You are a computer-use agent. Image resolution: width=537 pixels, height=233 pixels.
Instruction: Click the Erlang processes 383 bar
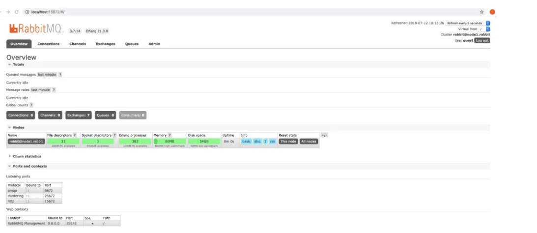tap(135, 141)
